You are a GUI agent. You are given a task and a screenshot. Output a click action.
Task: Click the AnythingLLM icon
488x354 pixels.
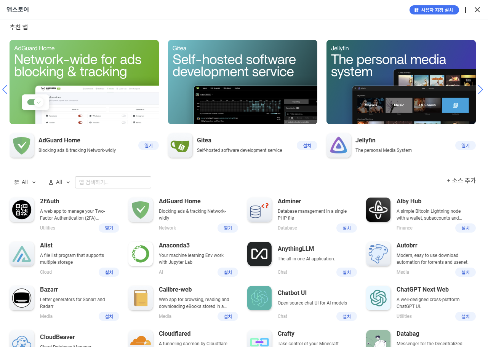pos(259,254)
